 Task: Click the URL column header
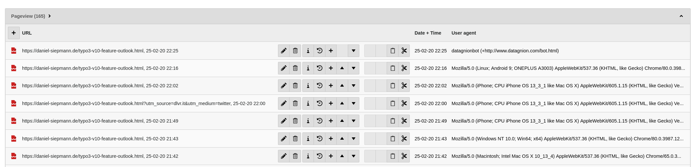point(27,33)
